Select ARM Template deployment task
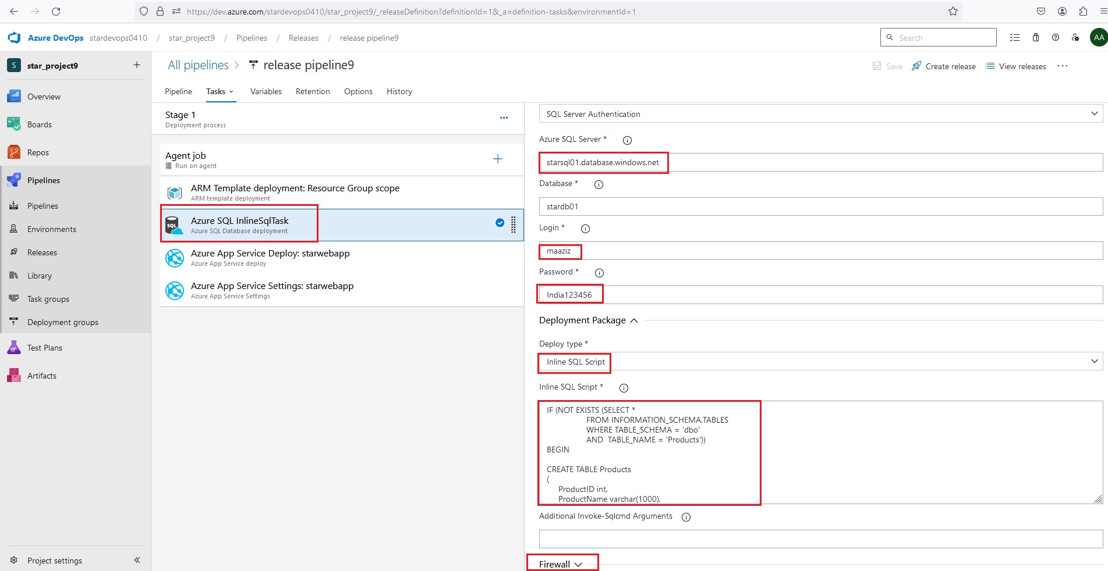This screenshot has width=1108, height=571. click(342, 192)
